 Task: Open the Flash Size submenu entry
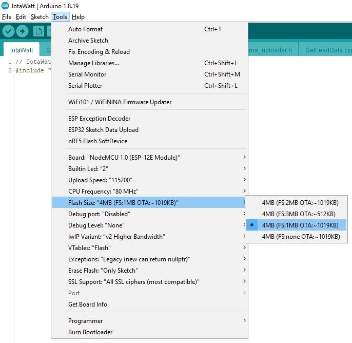[x=150, y=203]
